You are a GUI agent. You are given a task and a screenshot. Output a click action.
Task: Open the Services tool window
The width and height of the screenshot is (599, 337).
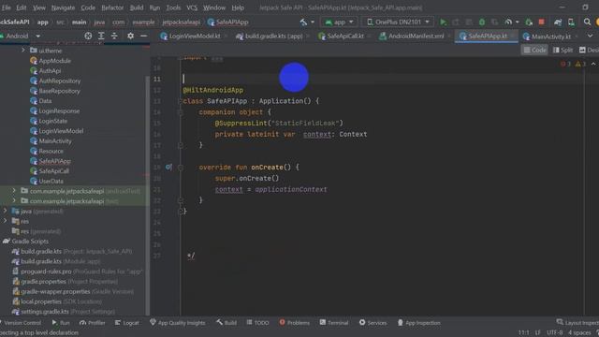pos(373,323)
